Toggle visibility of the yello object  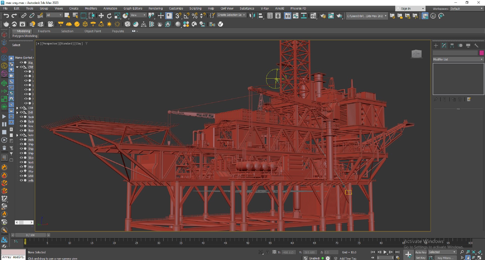tap(21, 180)
